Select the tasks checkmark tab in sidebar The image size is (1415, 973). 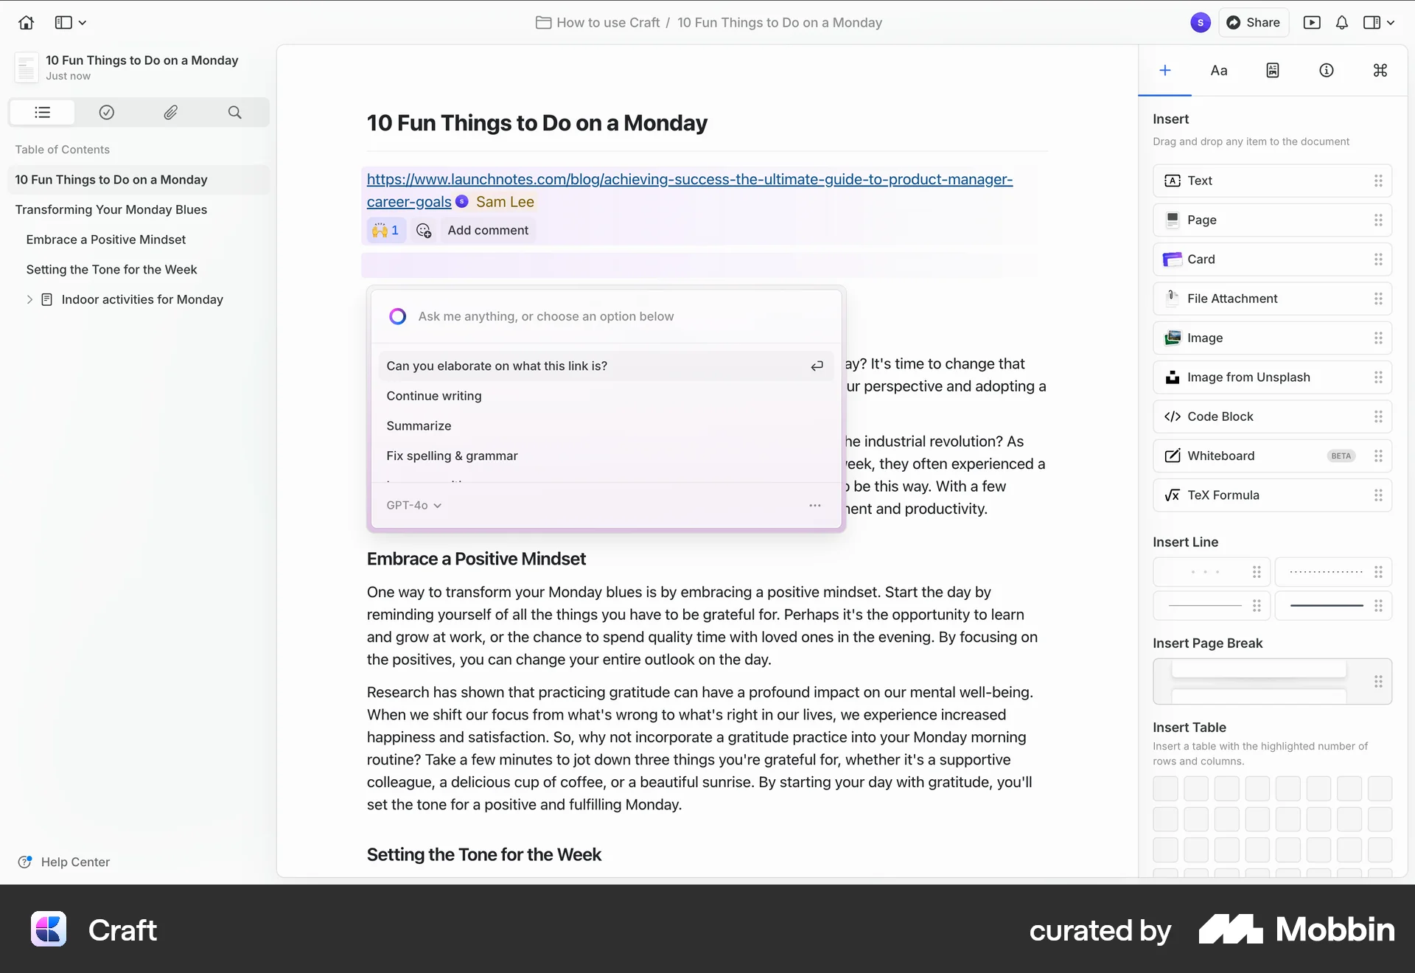click(106, 112)
